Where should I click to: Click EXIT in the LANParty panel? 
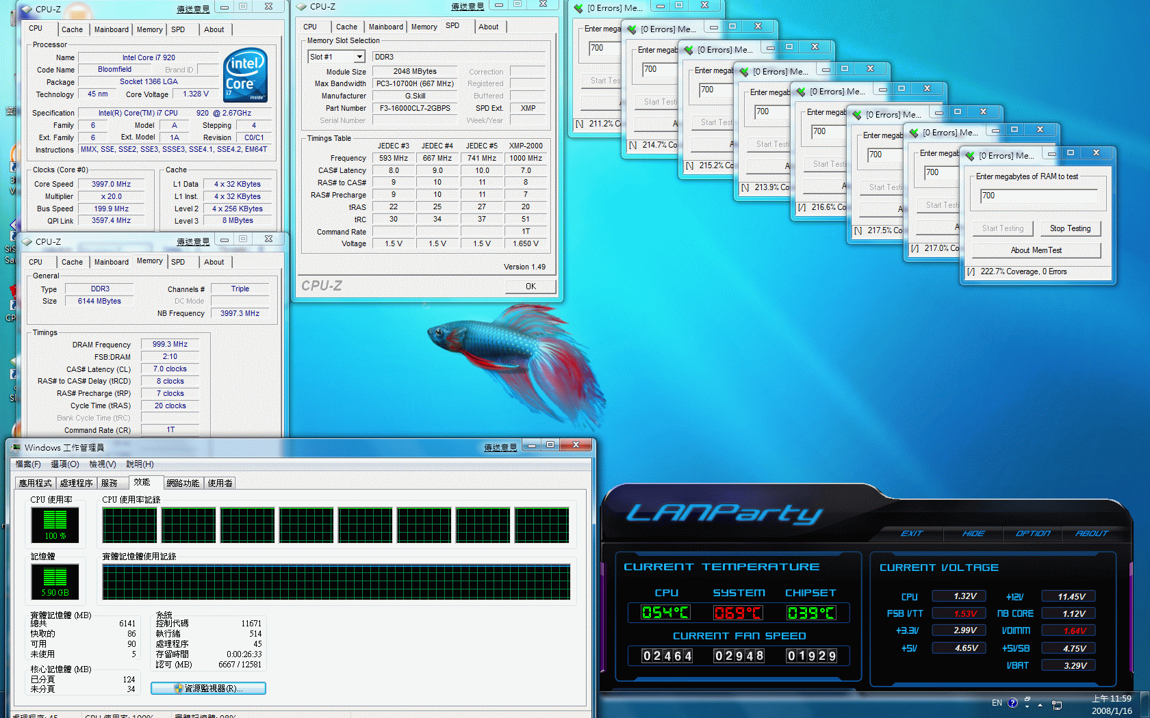pyautogui.click(x=912, y=533)
